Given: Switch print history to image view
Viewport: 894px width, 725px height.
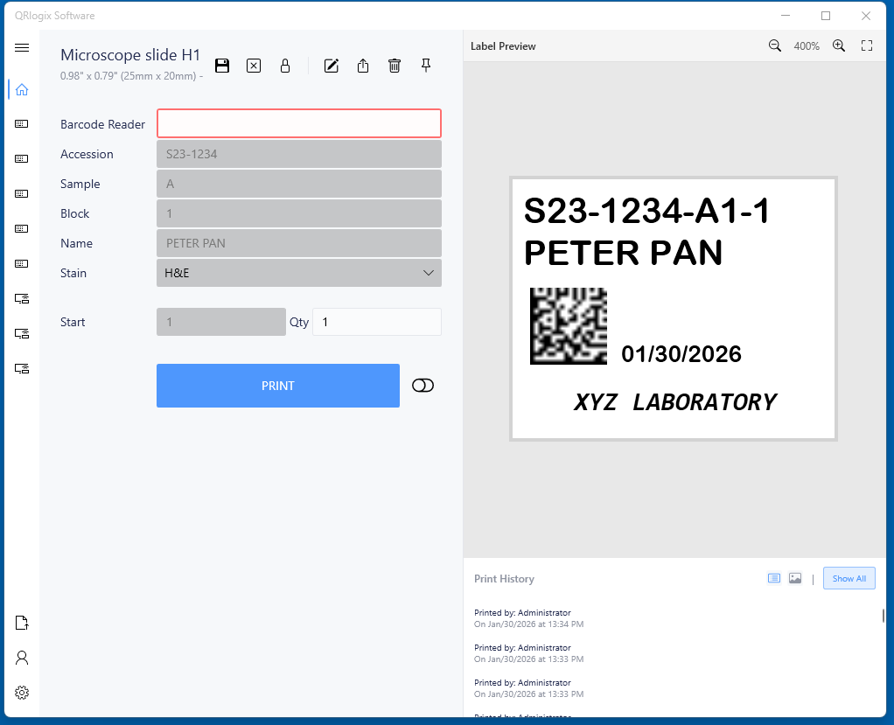Looking at the screenshot, I should [x=795, y=578].
